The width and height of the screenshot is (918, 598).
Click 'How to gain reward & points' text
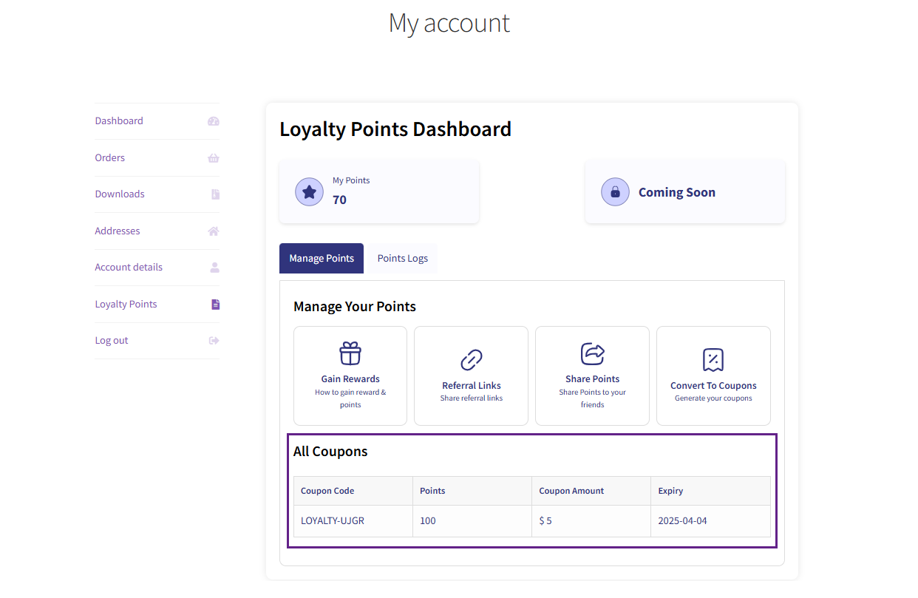tap(350, 398)
